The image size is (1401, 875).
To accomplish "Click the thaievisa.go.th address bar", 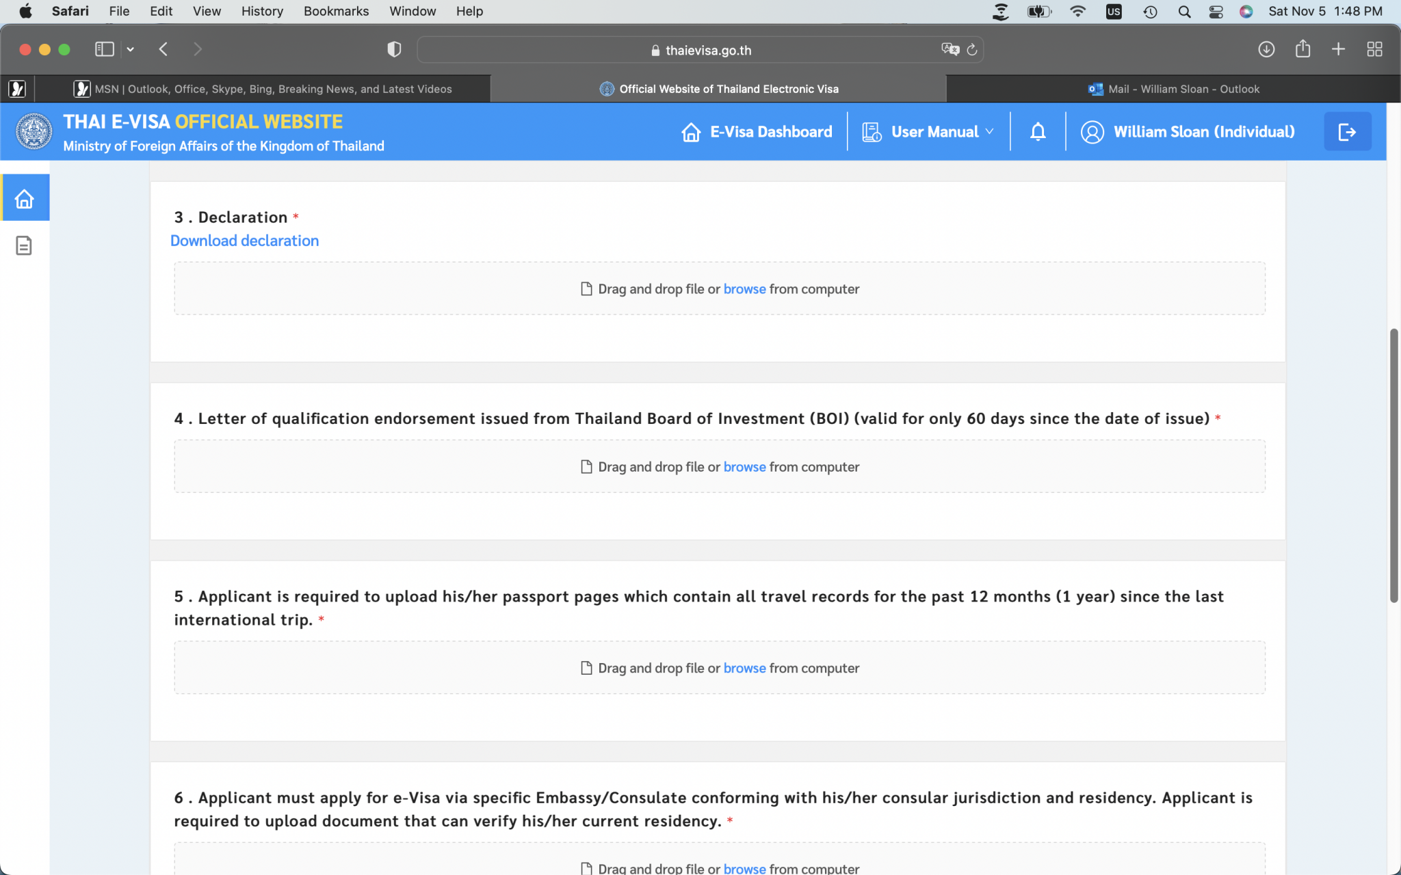I will 700,50.
